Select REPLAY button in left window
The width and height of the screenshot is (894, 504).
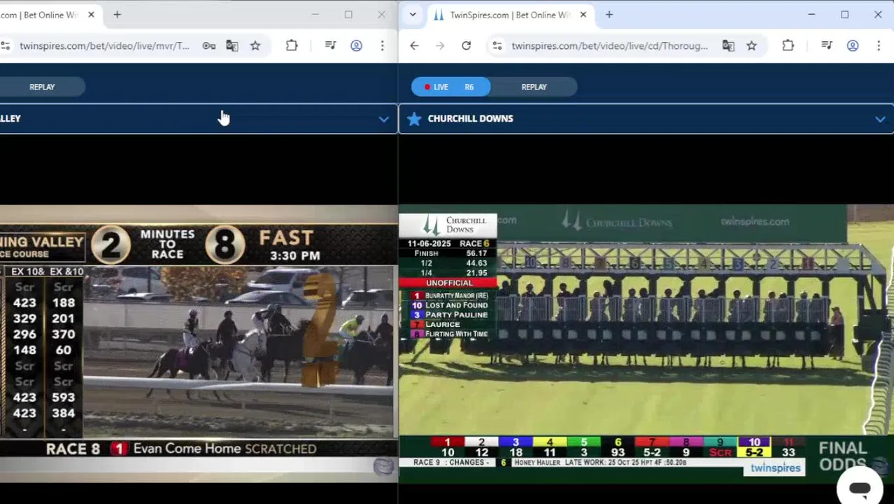(42, 87)
